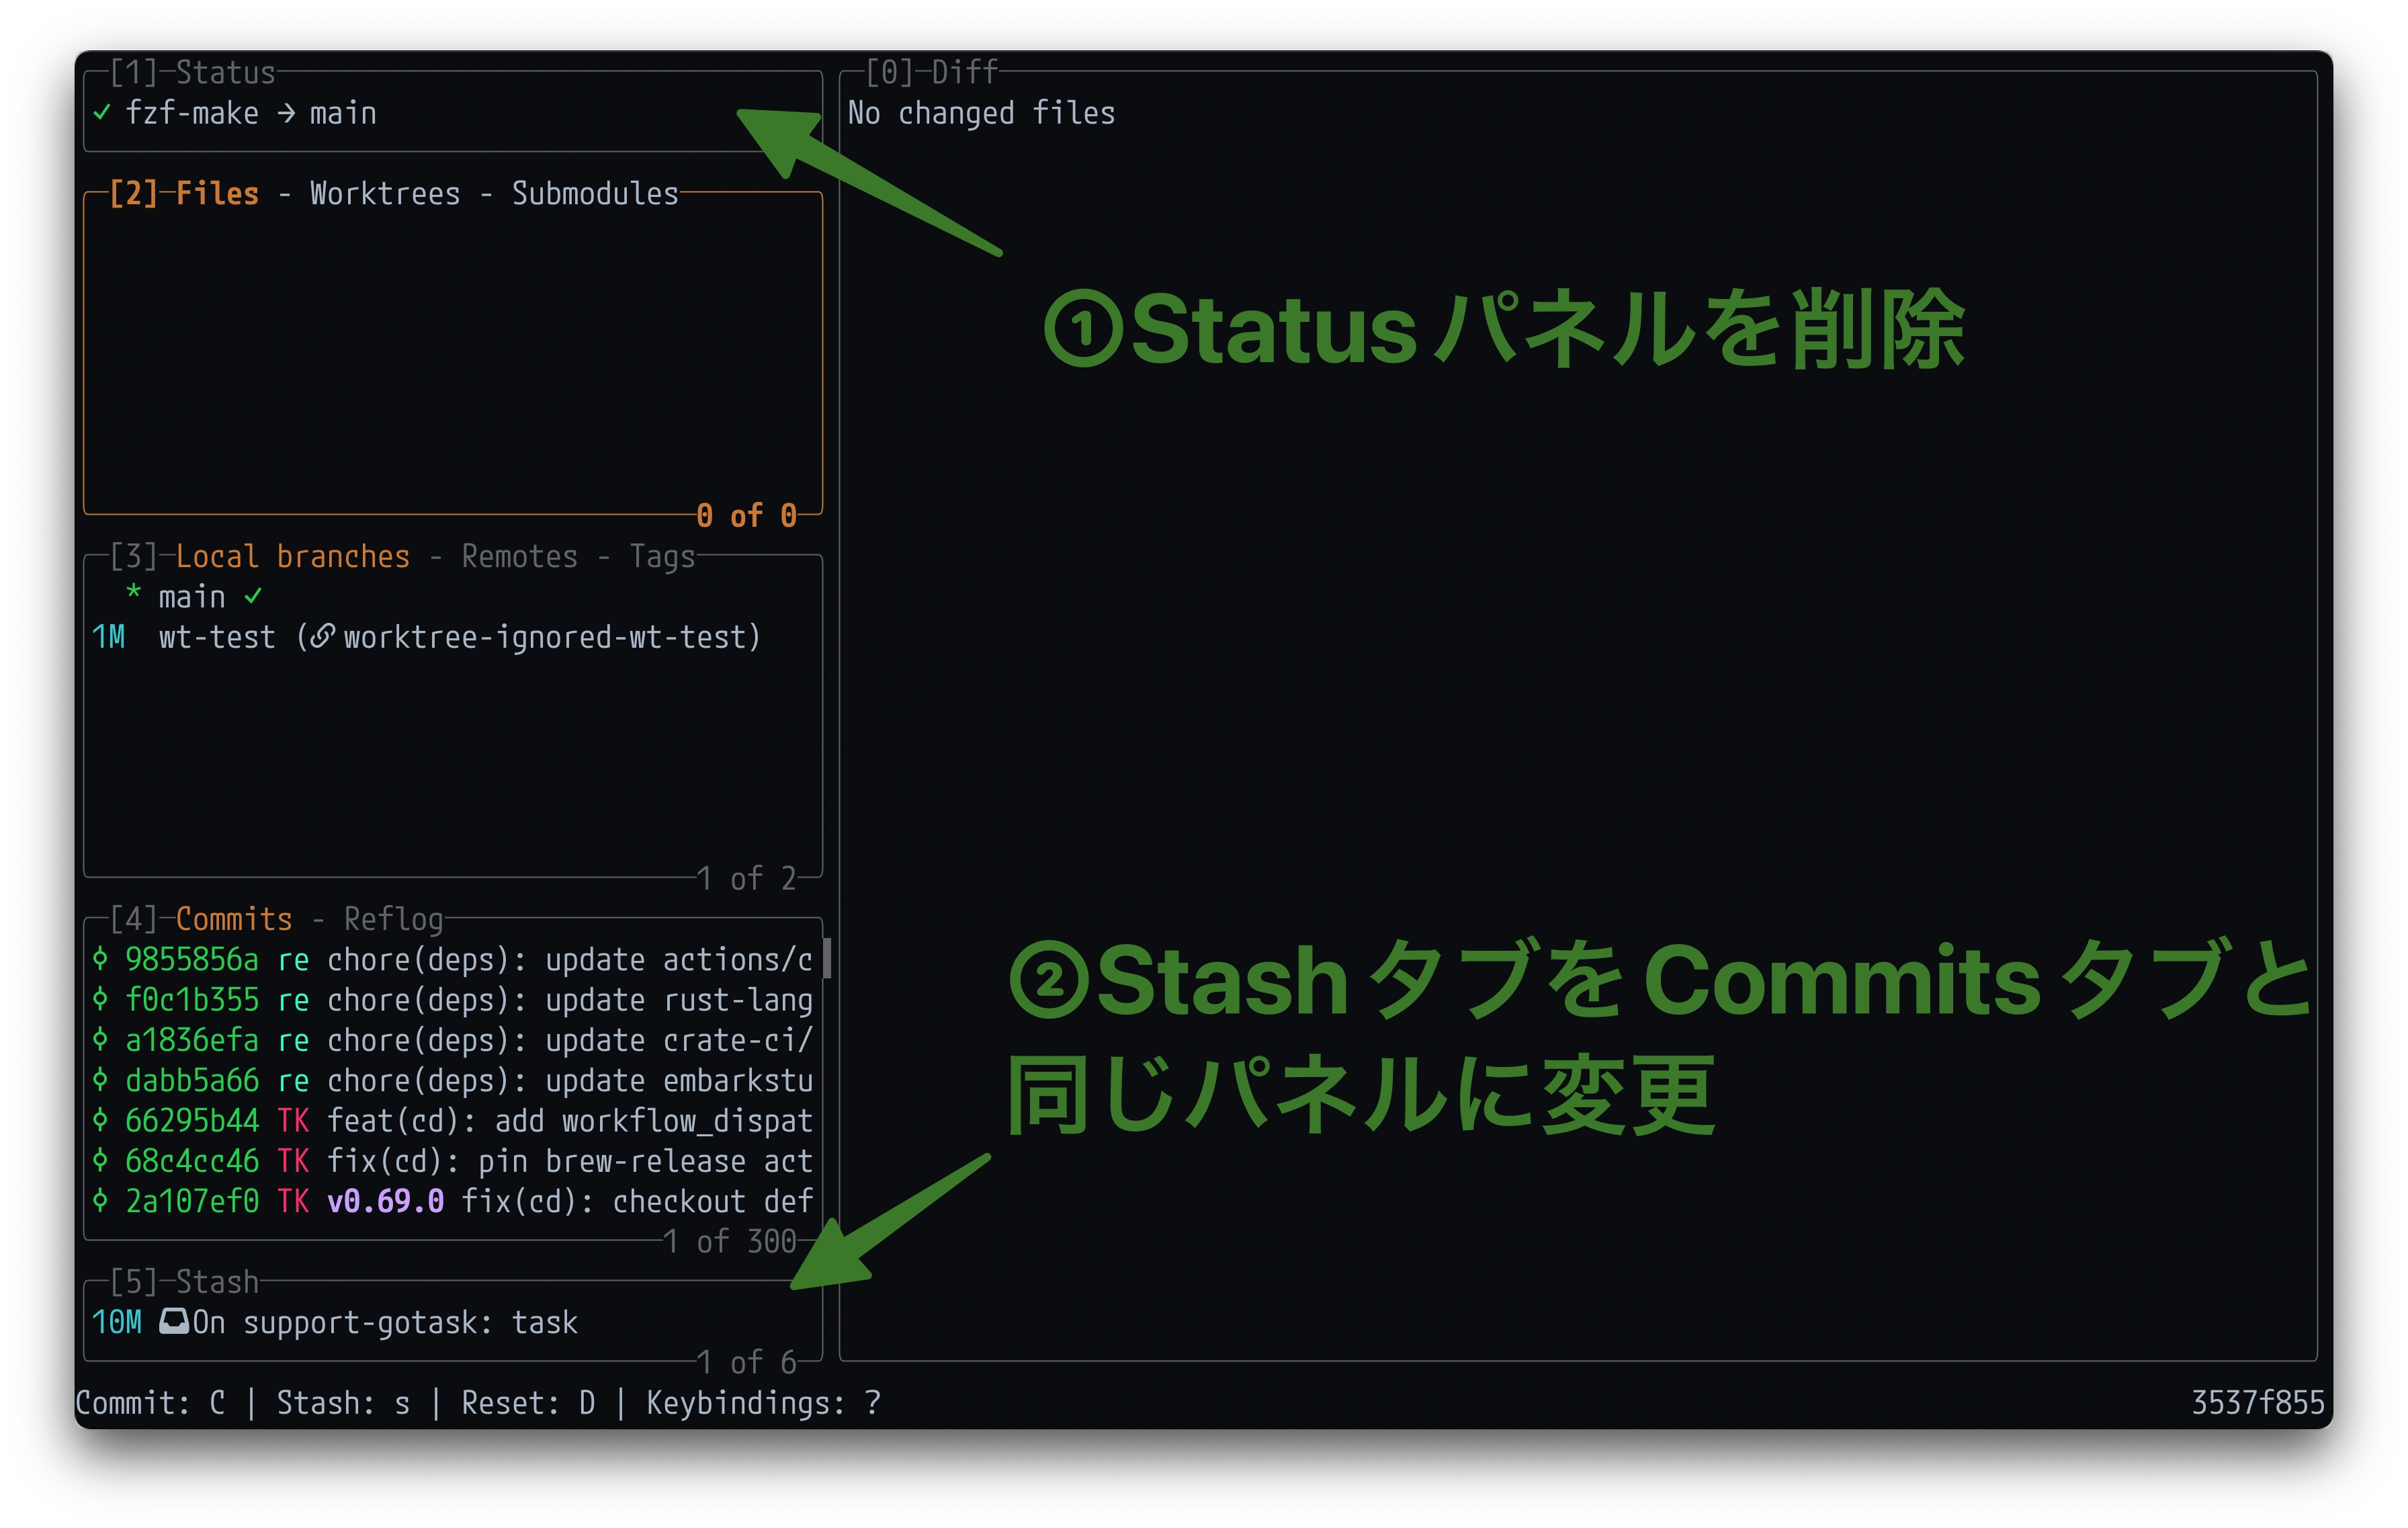Switch to the Remotes tab
The height and width of the screenshot is (1528, 2408).
click(519, 556)
